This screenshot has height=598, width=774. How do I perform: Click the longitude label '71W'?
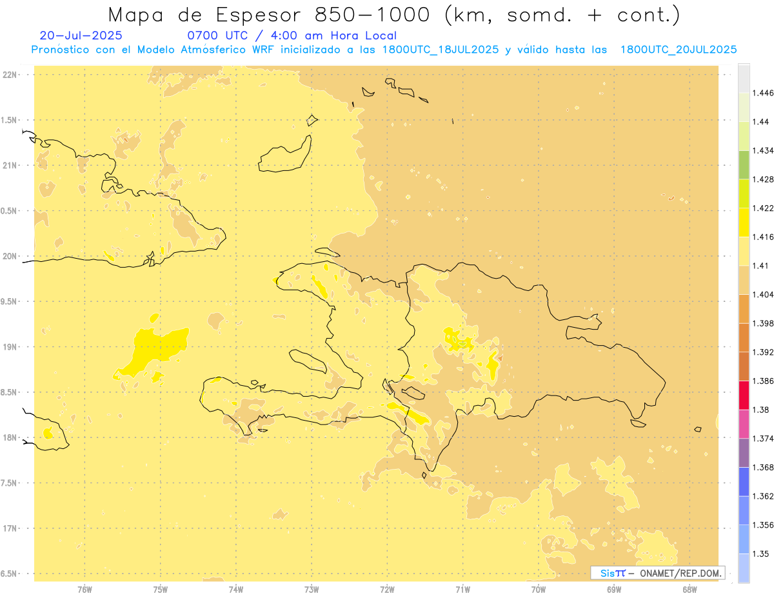pos(462,589)
